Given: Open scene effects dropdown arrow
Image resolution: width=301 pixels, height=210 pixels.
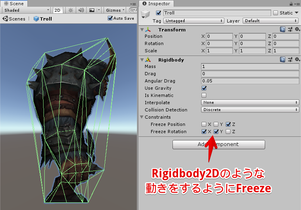Looking at the screenshot, I should (99, 10).
